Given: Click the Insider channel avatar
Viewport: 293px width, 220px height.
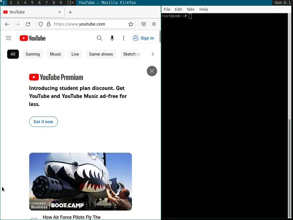Looking at the screenshot, I should tap(34, 218).
